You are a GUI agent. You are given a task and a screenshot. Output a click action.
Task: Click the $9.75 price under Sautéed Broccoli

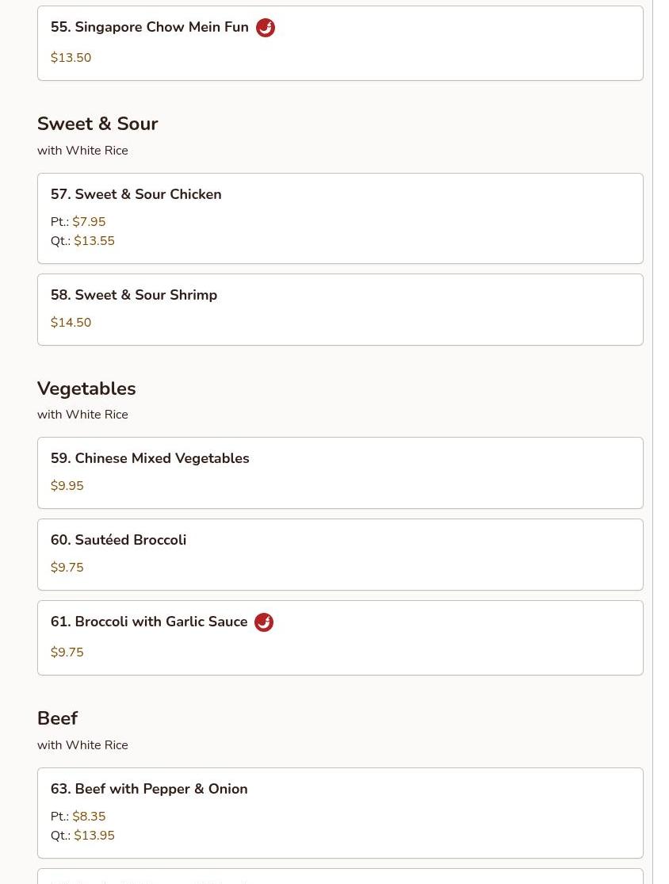pos(67,568)
